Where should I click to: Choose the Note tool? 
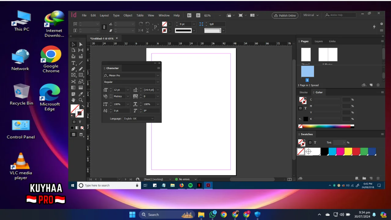[73, 94]
